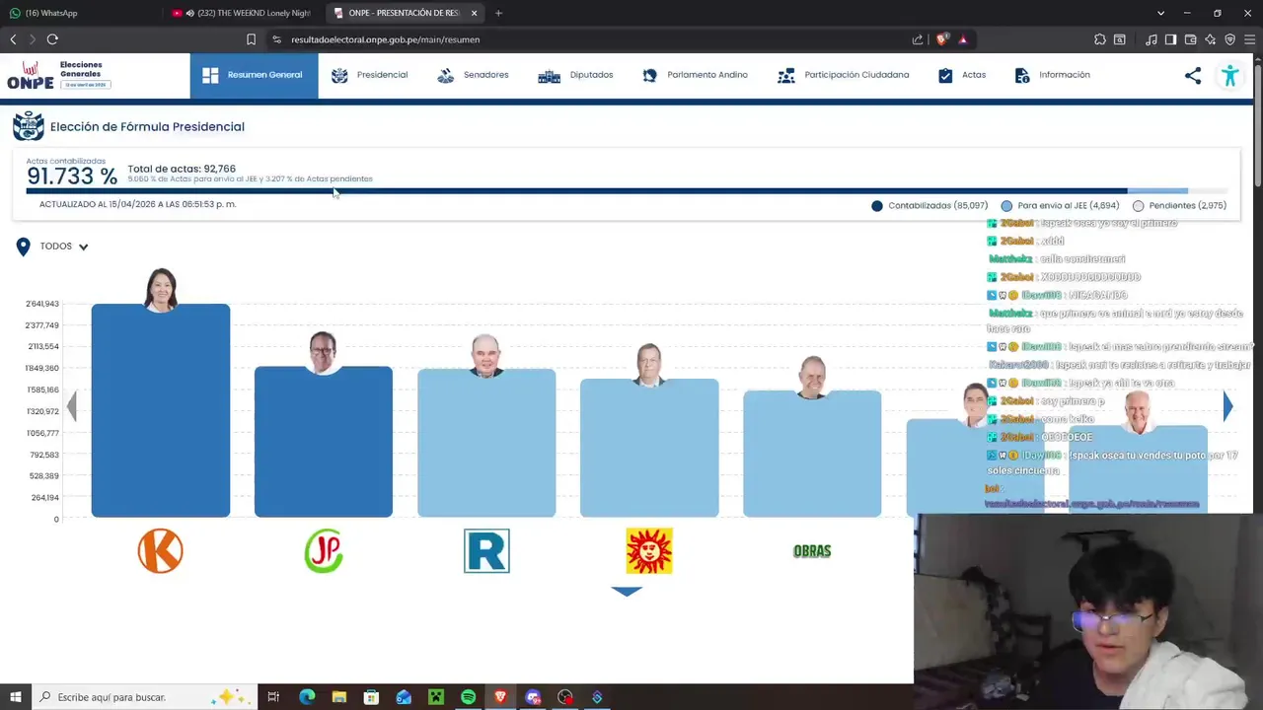1263x710 pixels.
Task: Open Brave Wallet icon
Action: [1190, 39]
